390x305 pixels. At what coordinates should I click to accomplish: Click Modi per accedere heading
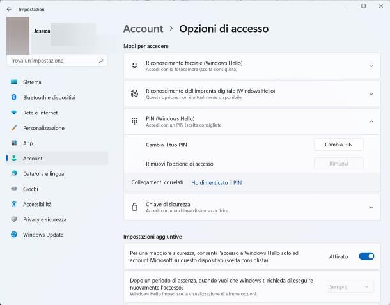[146, 46]
